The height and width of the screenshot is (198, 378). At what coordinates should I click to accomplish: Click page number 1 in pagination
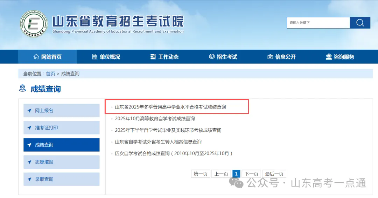coord(236,174)
